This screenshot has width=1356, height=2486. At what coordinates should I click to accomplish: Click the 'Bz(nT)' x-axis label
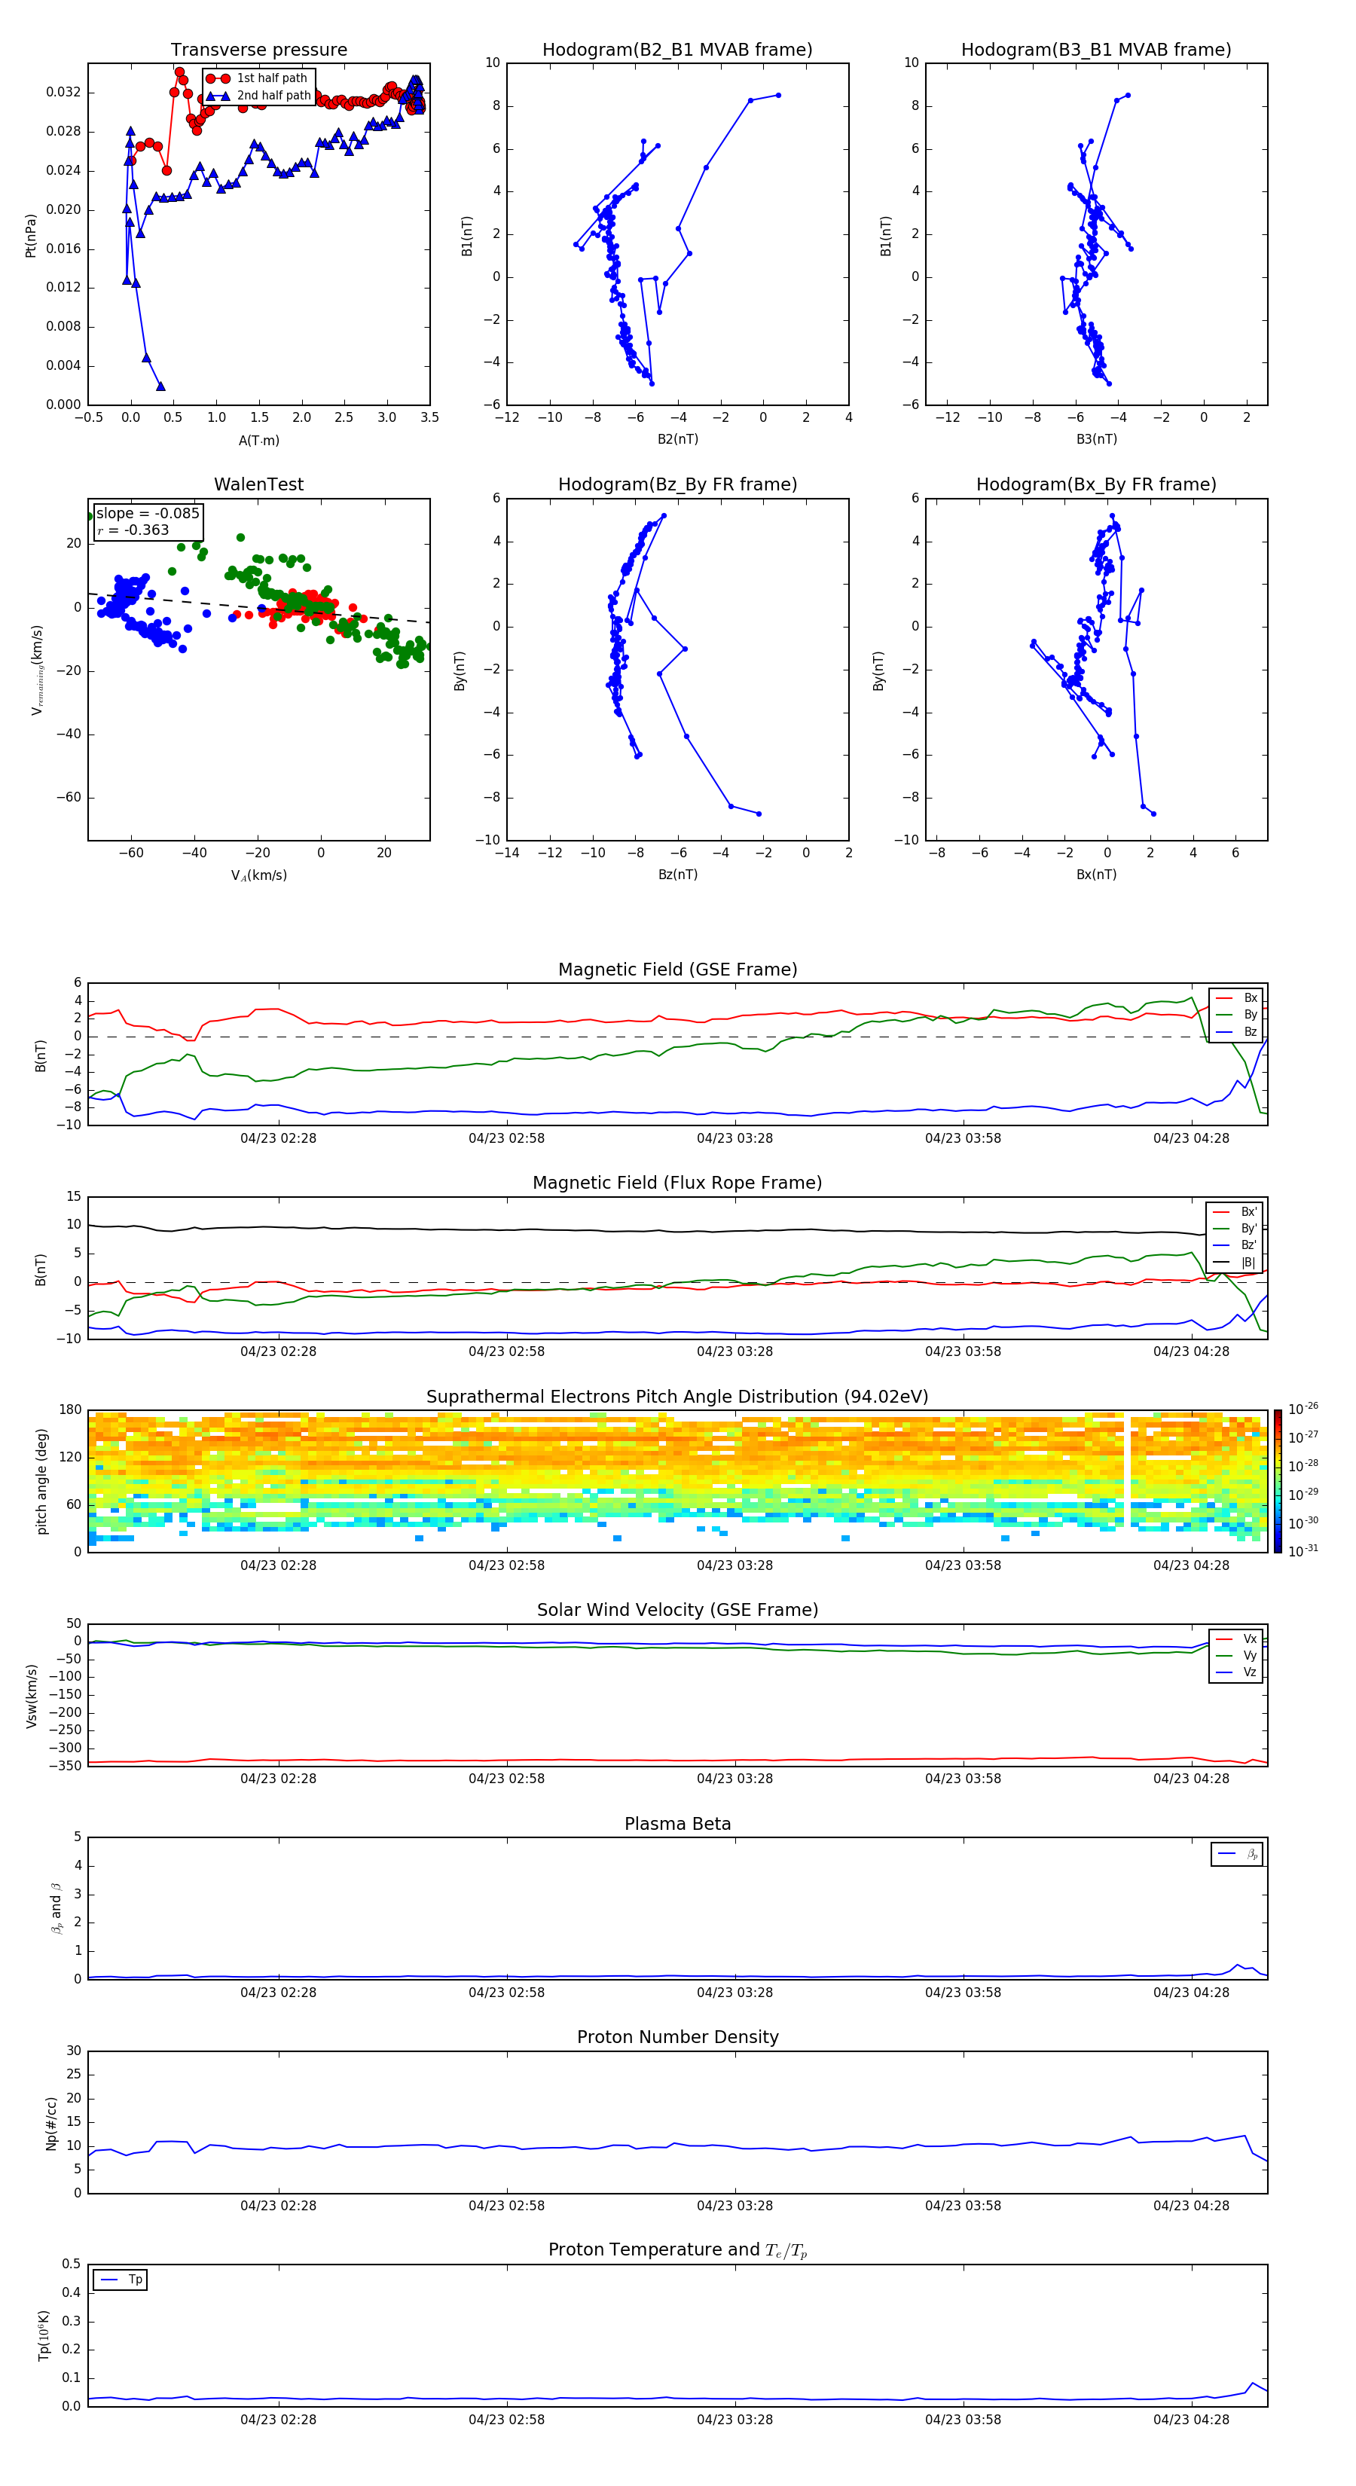(677, 875)
